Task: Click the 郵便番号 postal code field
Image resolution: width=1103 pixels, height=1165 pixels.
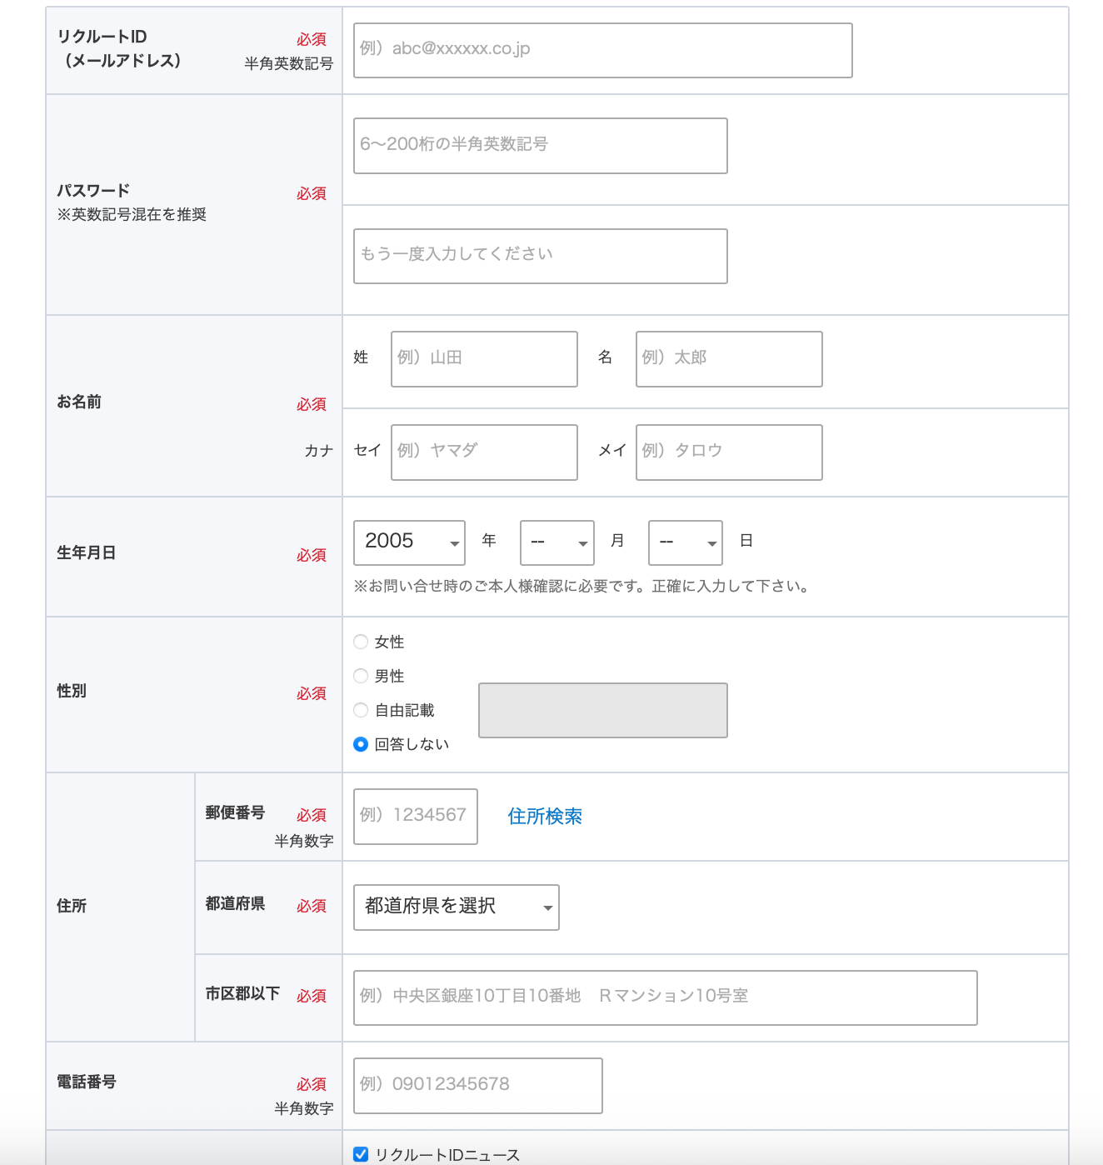Action: tap(415, 817)
